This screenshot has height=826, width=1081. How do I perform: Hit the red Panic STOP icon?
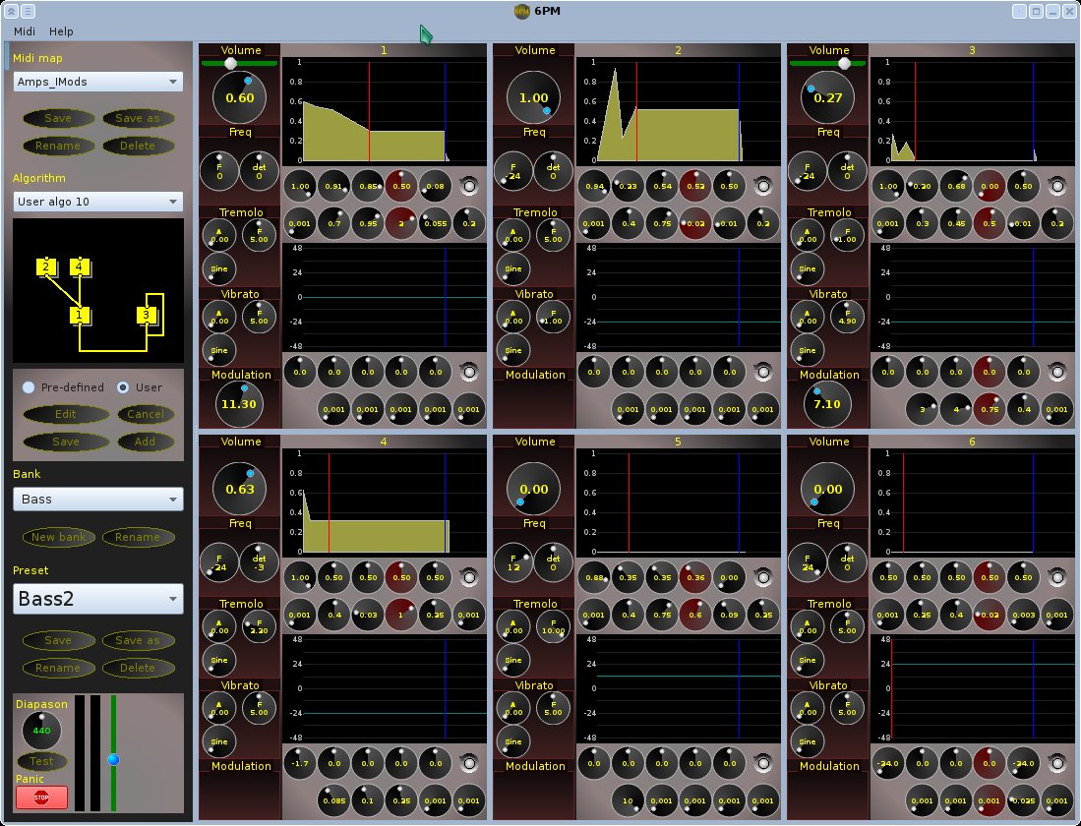click(41, 797)
